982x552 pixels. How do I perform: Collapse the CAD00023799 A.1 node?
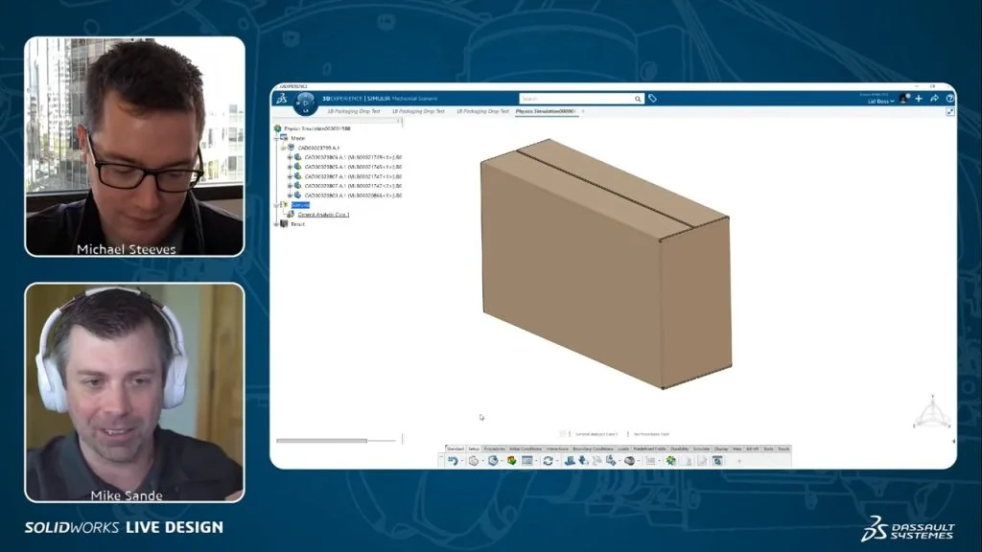[x=283, y=148]
